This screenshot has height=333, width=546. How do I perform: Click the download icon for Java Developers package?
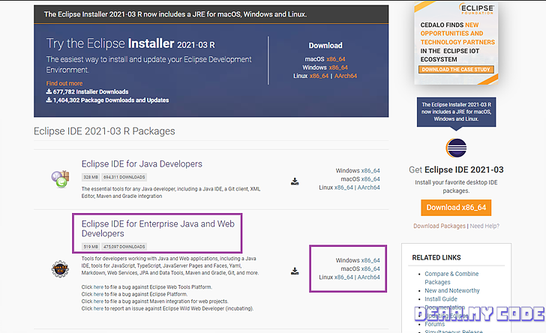[295, 181]
